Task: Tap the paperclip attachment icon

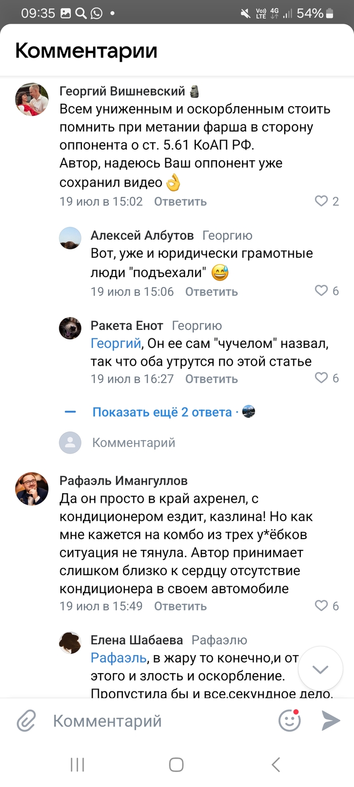Action: point(26,721)
